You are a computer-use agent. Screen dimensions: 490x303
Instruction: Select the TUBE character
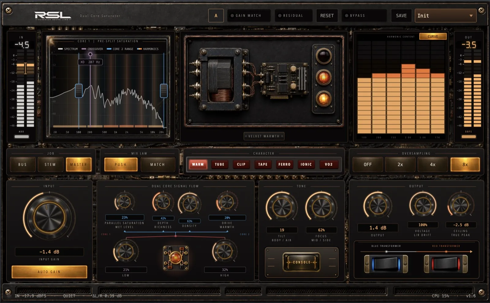220,164
